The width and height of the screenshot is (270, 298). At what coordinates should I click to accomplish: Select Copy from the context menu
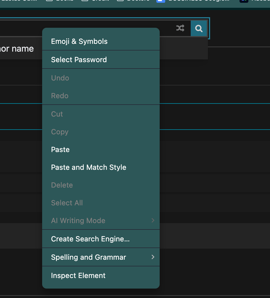[60, 132]
